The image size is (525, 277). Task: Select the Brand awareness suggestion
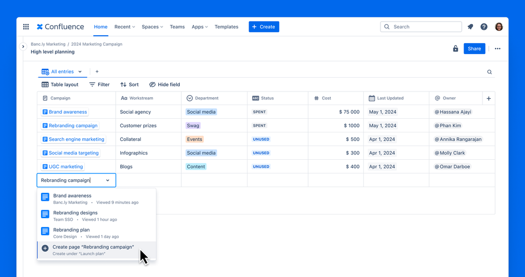pos(96,199)
